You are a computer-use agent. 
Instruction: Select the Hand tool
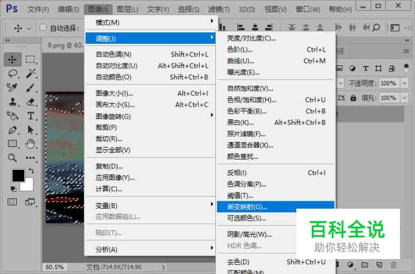(30, 144)
